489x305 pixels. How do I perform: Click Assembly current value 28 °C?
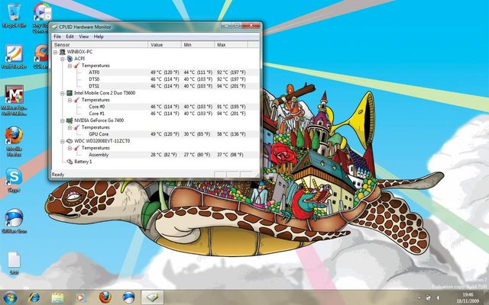[164, 155]
